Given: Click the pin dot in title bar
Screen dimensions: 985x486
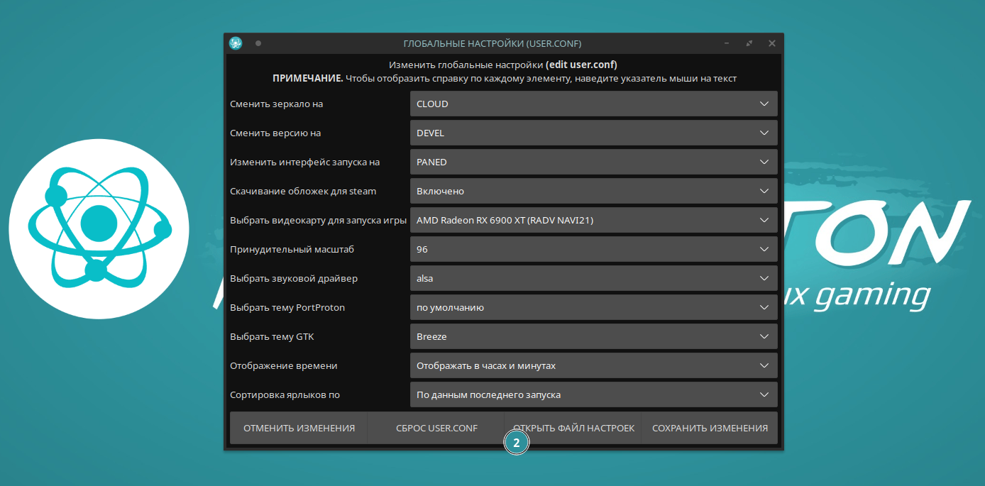Looking at the screenshot, I should pyautogui.click(x=258, y=43).
